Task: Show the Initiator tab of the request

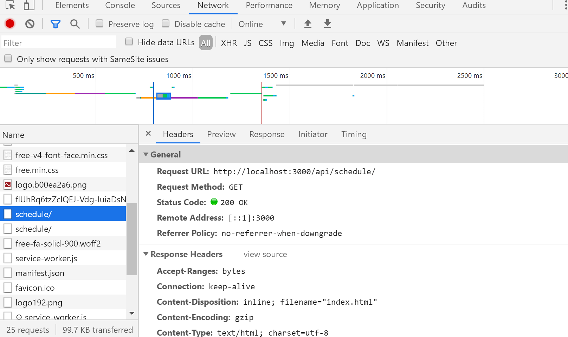Action: tap(313, 134)
